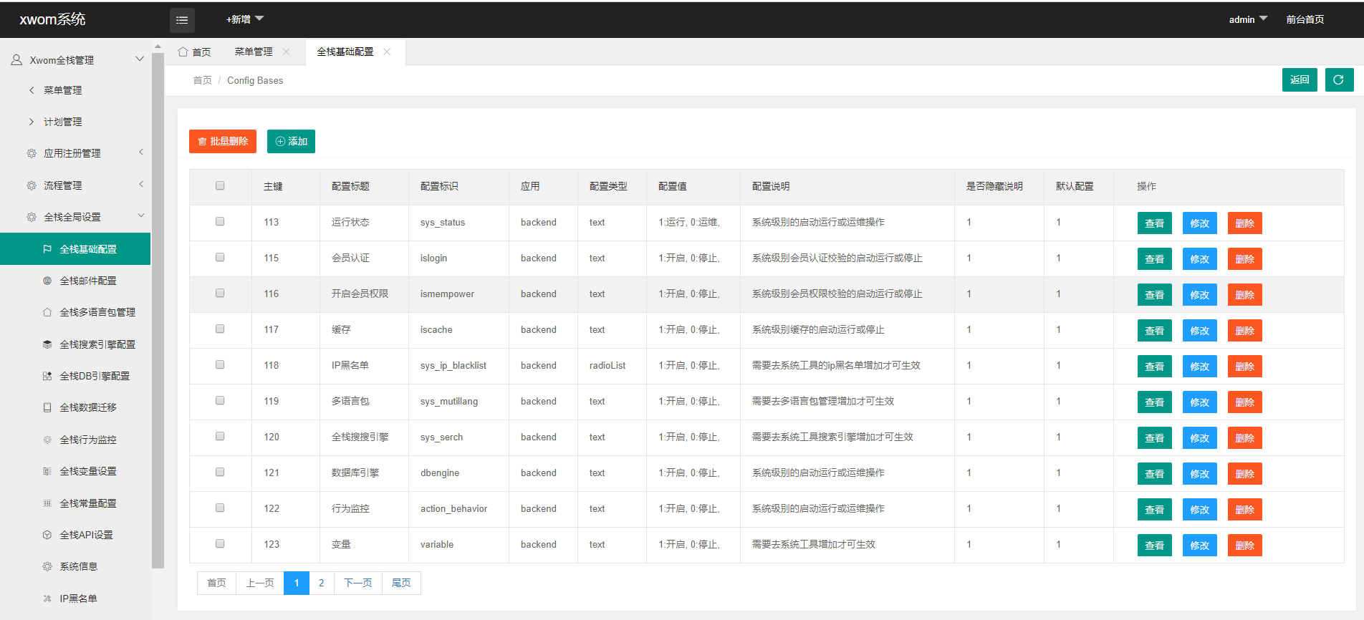Go to page 2 in pagination

322,583
